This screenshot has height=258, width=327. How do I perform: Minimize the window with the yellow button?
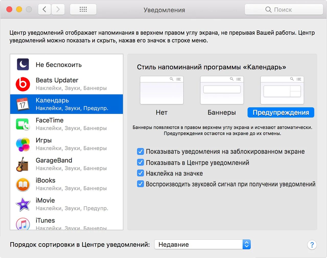point(19,9)
